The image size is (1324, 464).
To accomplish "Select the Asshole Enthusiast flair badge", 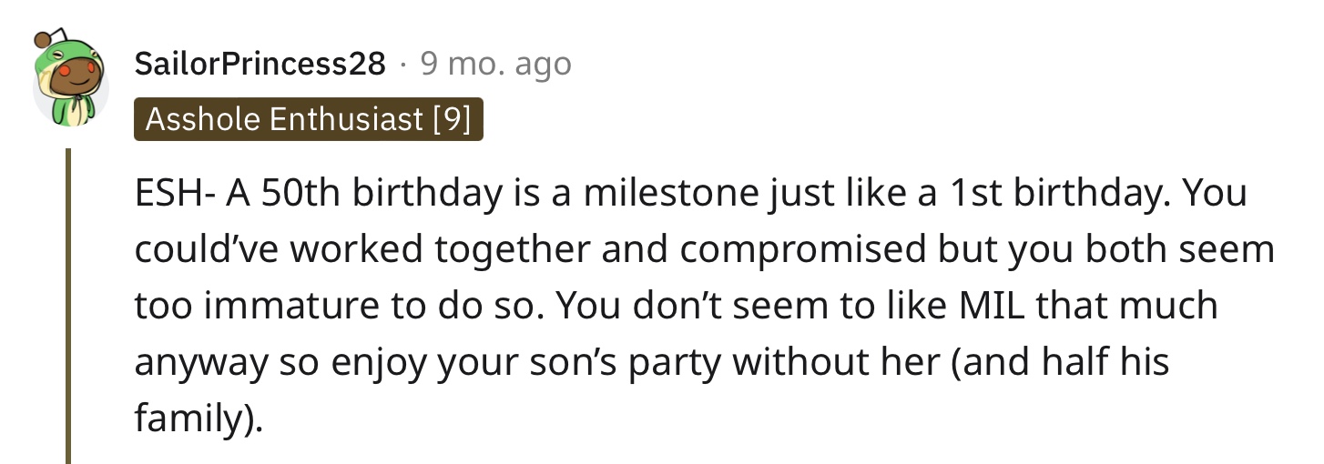I will (x=309, y=119).
